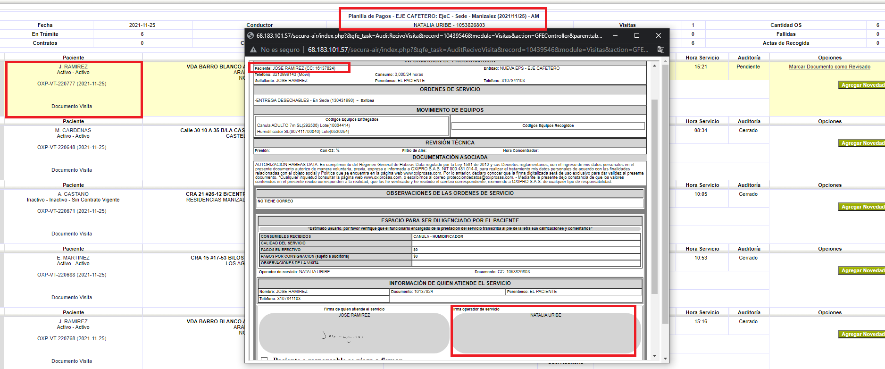Click the 'MOVIMIENTO DE EQUIPOS' section header
Viewport: 885px width, 369px height.
point(450,110)
